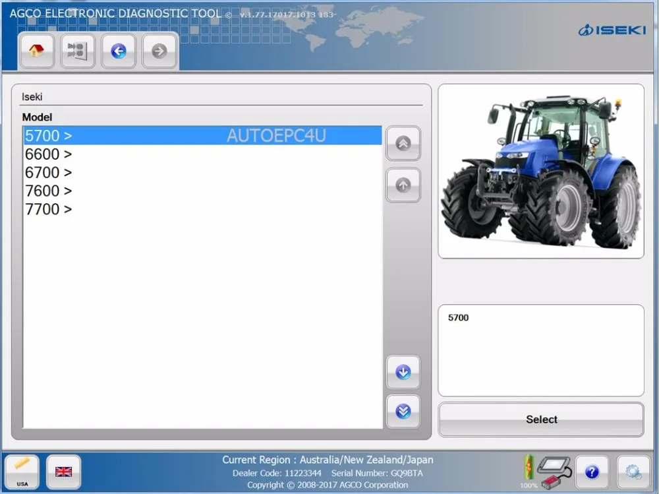Click the grey Forward arrow button
The image size is (659, 494).
click(159, 51)
